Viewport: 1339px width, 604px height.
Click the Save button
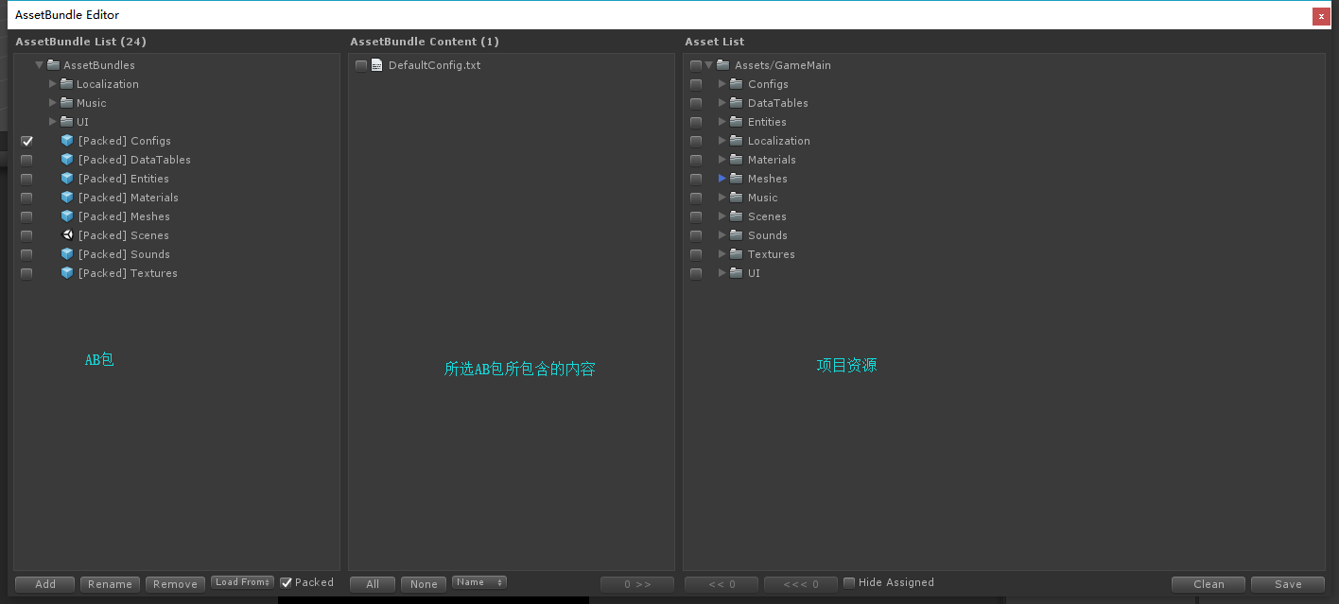pyautogui.click(x=1287, y=583)
